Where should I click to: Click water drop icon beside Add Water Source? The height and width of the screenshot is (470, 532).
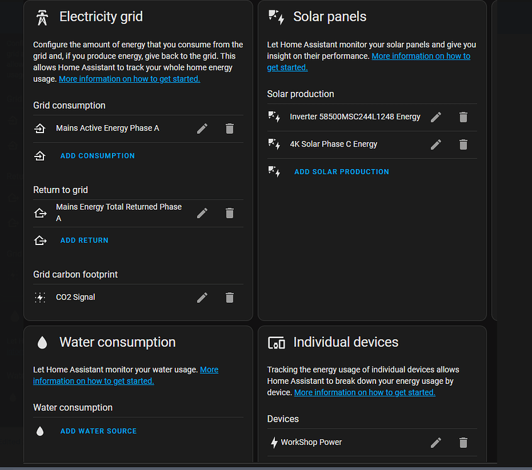coord(40,431)
